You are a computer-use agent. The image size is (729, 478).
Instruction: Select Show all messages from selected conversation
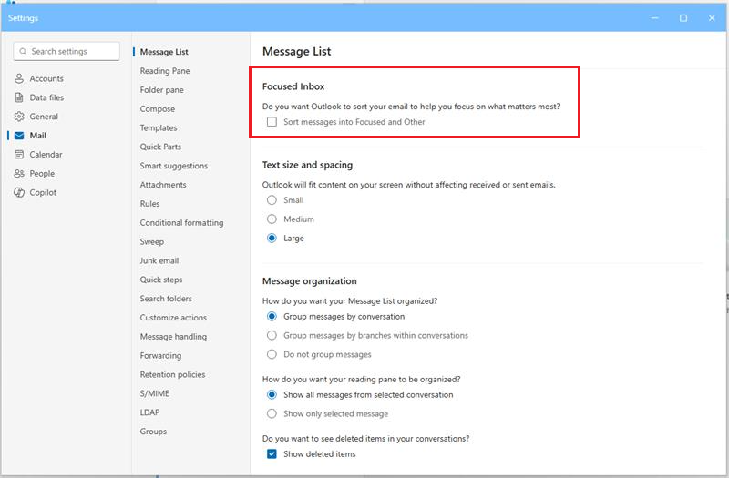point(272,395)
